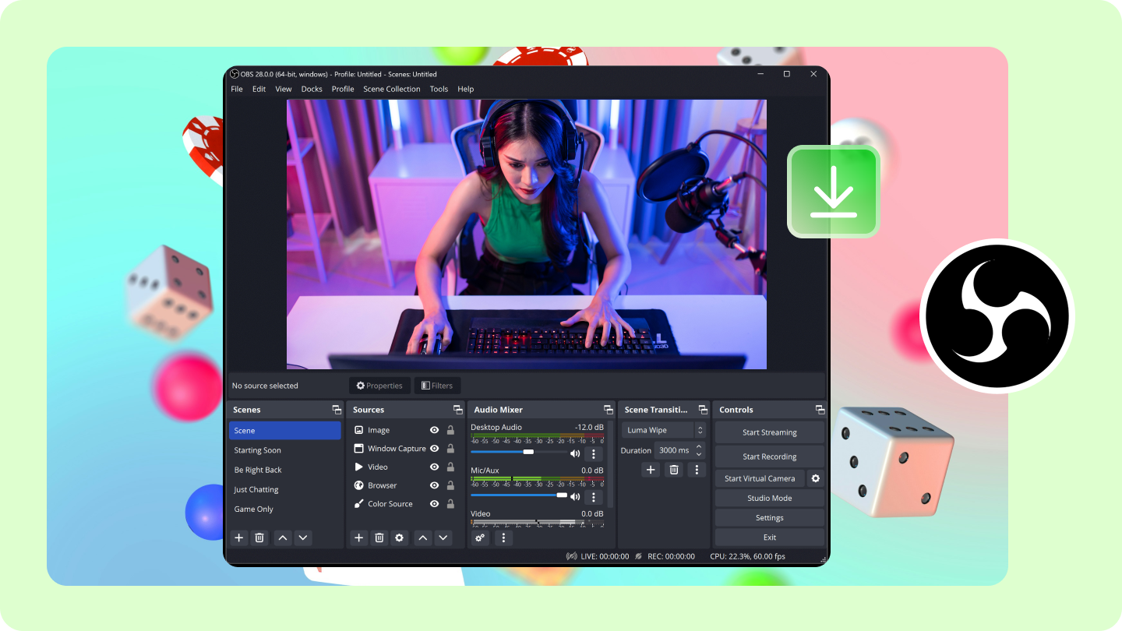The width and height of the screenshot is (1122, 631).
Task: Delete selected source using Sources trash icon
Action: point(379,538)
